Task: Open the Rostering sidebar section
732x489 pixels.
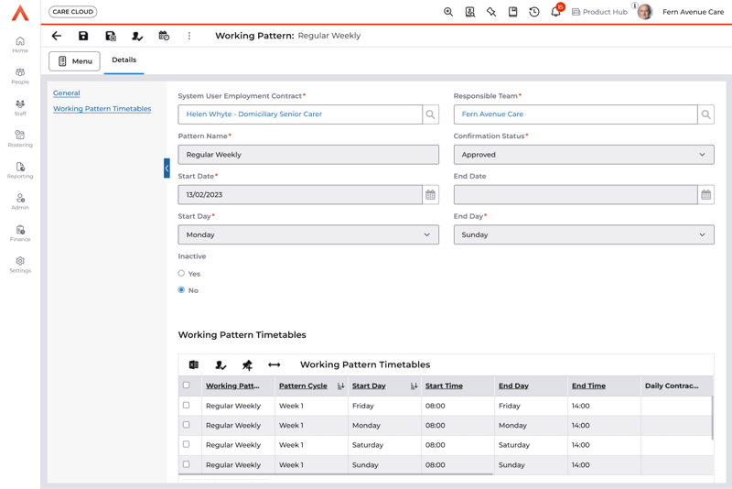Action: point(20,138)
